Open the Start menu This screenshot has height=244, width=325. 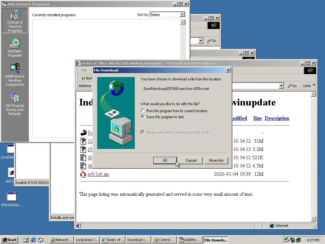pyautogui.click(x=9, y=240)
